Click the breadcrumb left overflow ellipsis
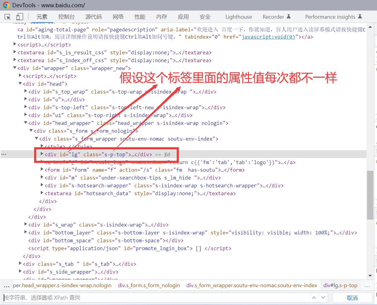 click(6, 286)
